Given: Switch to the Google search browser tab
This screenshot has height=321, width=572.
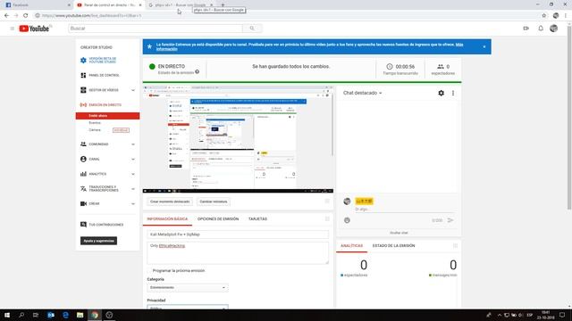Looking at the screenshot, I should (x=180, y=5).
